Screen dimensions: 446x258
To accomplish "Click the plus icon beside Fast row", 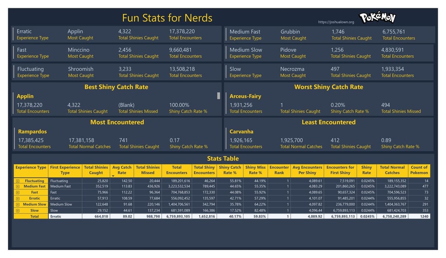I will click(x=17, y=193).
